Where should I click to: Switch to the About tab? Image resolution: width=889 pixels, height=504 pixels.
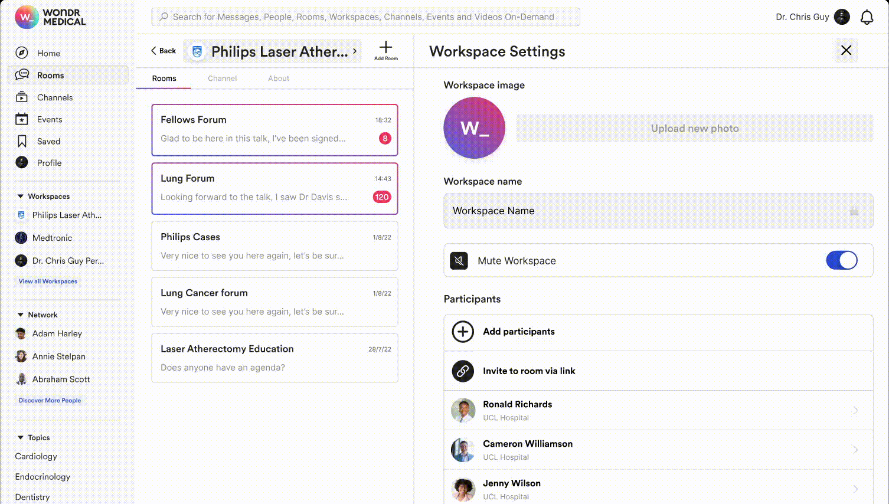(x=279, y=78)
